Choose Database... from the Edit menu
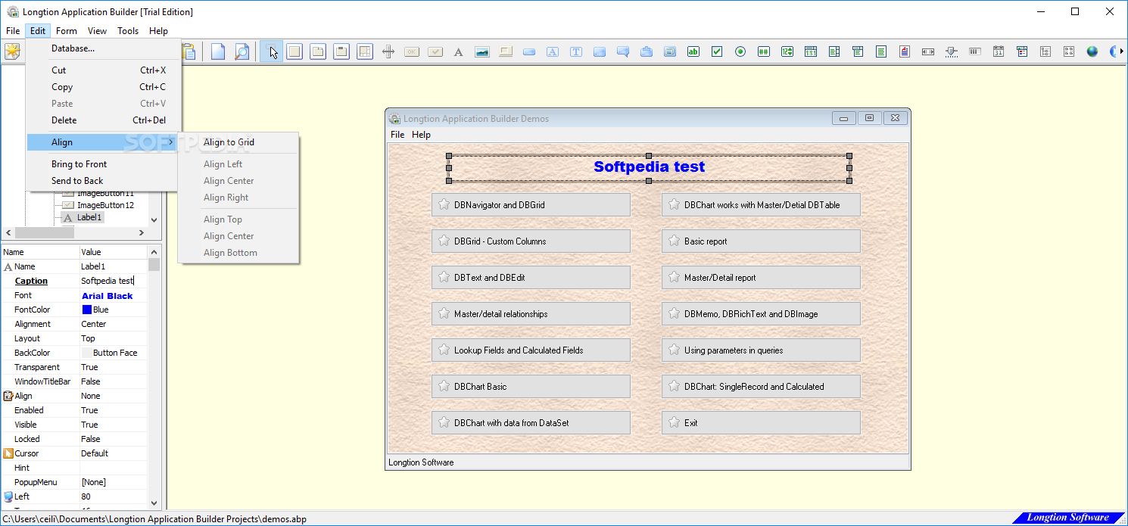 (x=104, y=48)
